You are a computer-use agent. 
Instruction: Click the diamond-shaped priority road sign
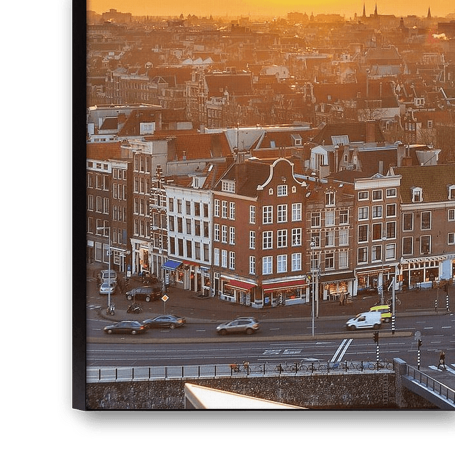tap(164, 298)
